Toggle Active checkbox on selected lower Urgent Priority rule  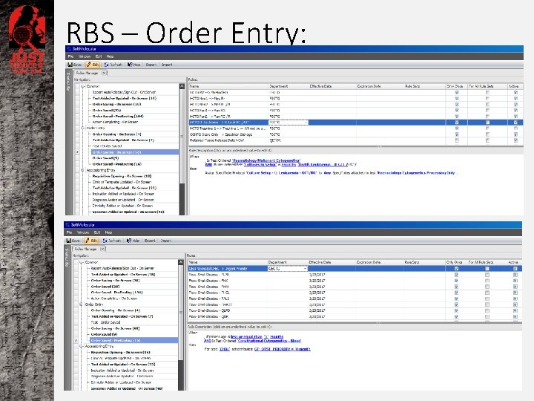point(515,269)
